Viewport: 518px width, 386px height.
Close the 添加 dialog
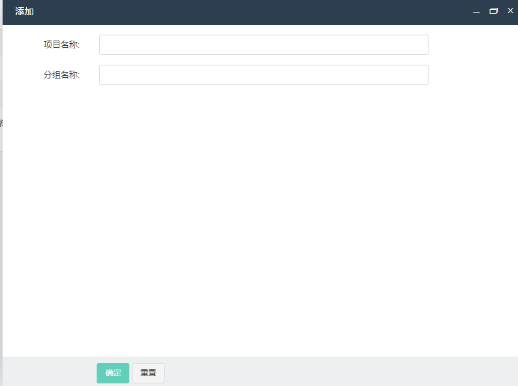510,10
